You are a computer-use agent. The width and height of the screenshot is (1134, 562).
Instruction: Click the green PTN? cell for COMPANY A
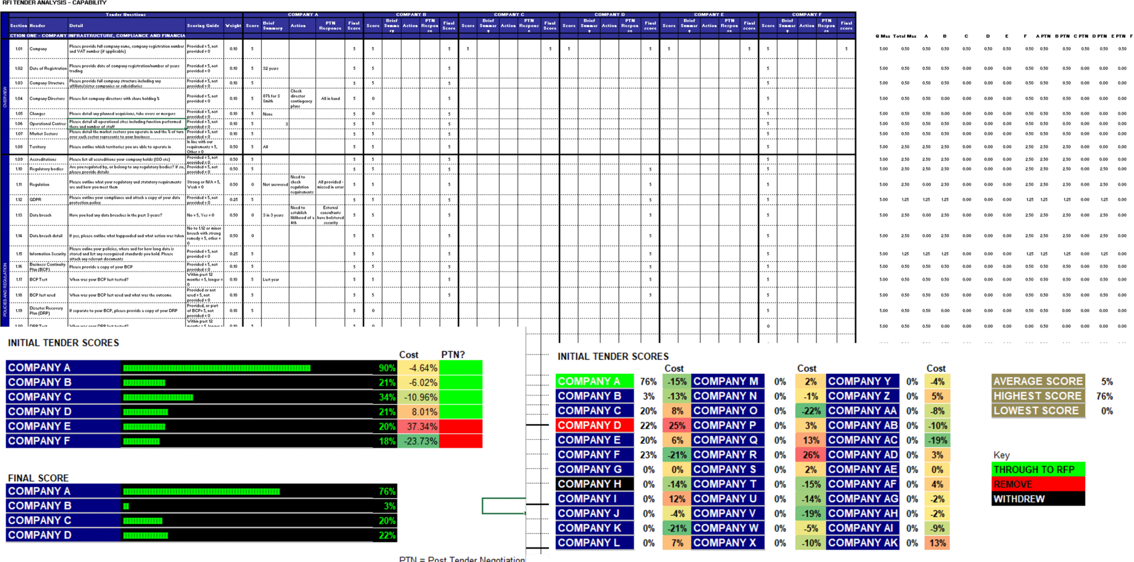[x=461, y=368]
